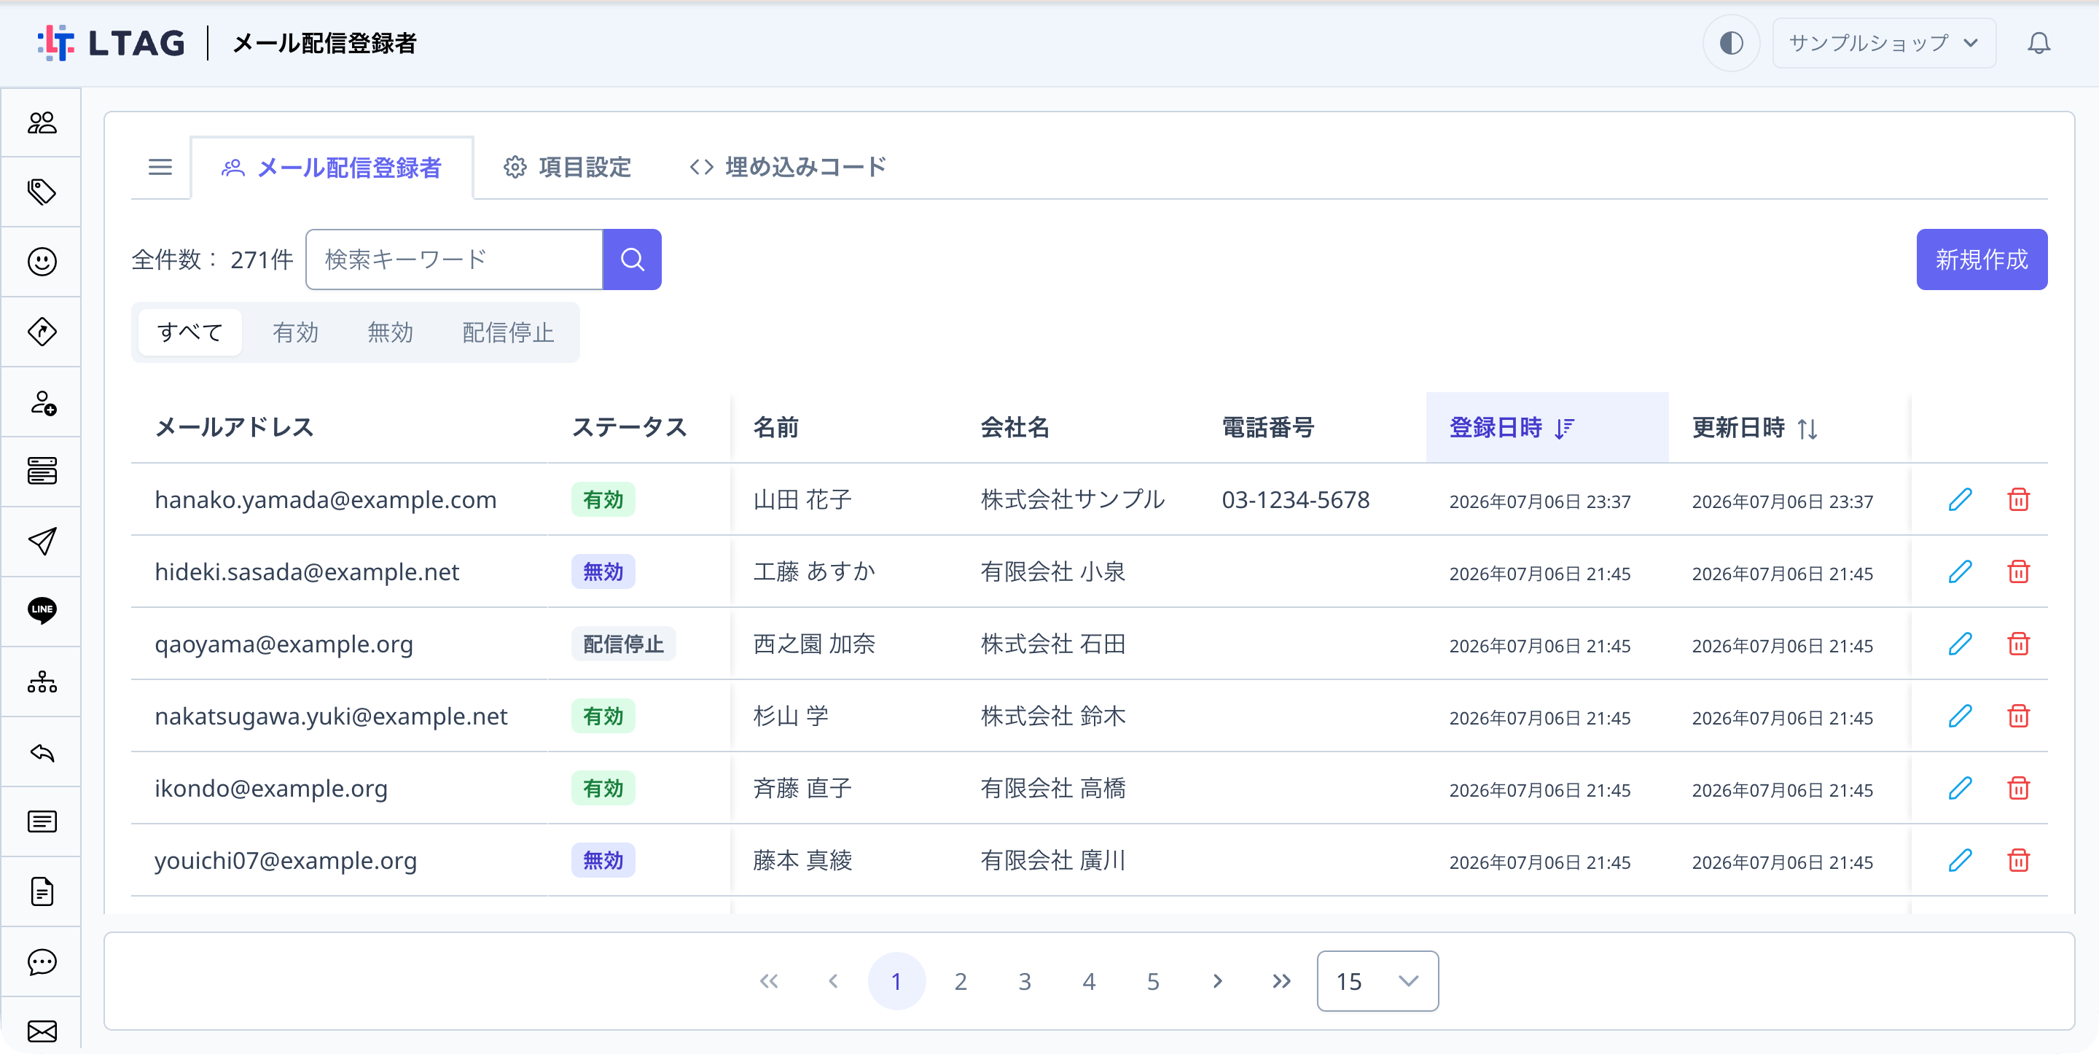This screenshot has height=1054, width=2099.
Task: Select the 有効 status filter
Action: pyautogui.click(x=295, y=332)
